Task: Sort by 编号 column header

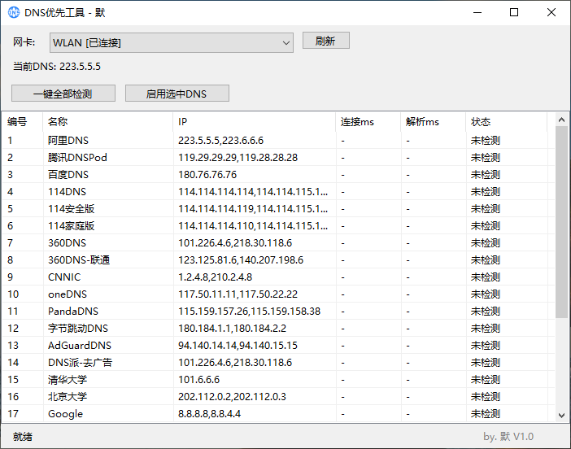Action: [x=23, y=122]
